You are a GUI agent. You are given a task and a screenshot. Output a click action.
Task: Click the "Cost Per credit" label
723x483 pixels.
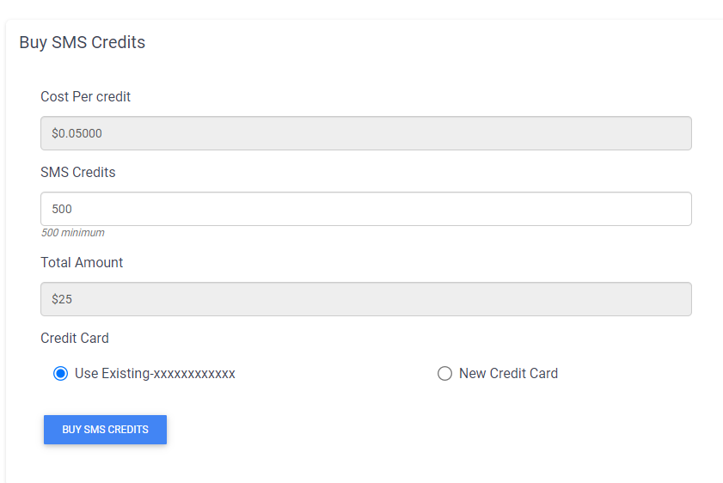click(x=85, y=97)
